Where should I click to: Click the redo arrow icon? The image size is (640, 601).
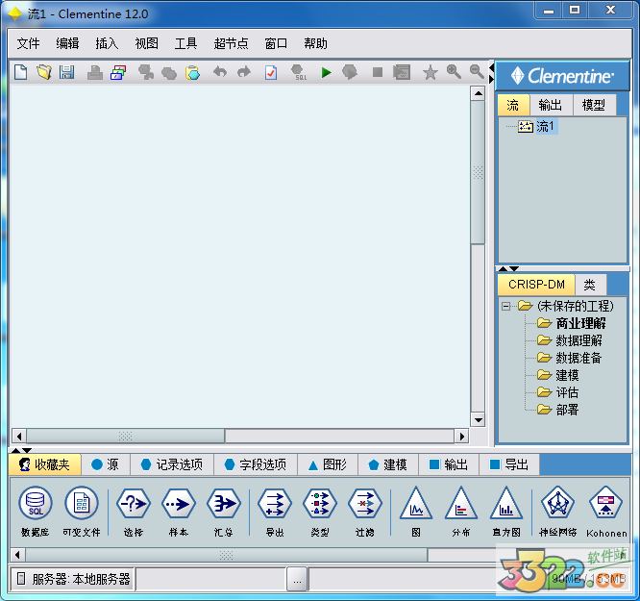tap(244, 73)
